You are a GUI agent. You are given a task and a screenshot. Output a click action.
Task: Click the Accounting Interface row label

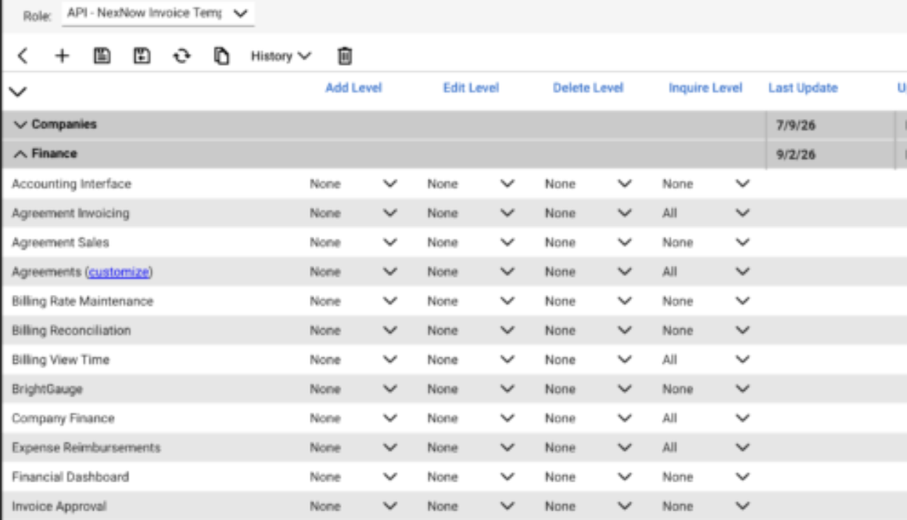72,184
